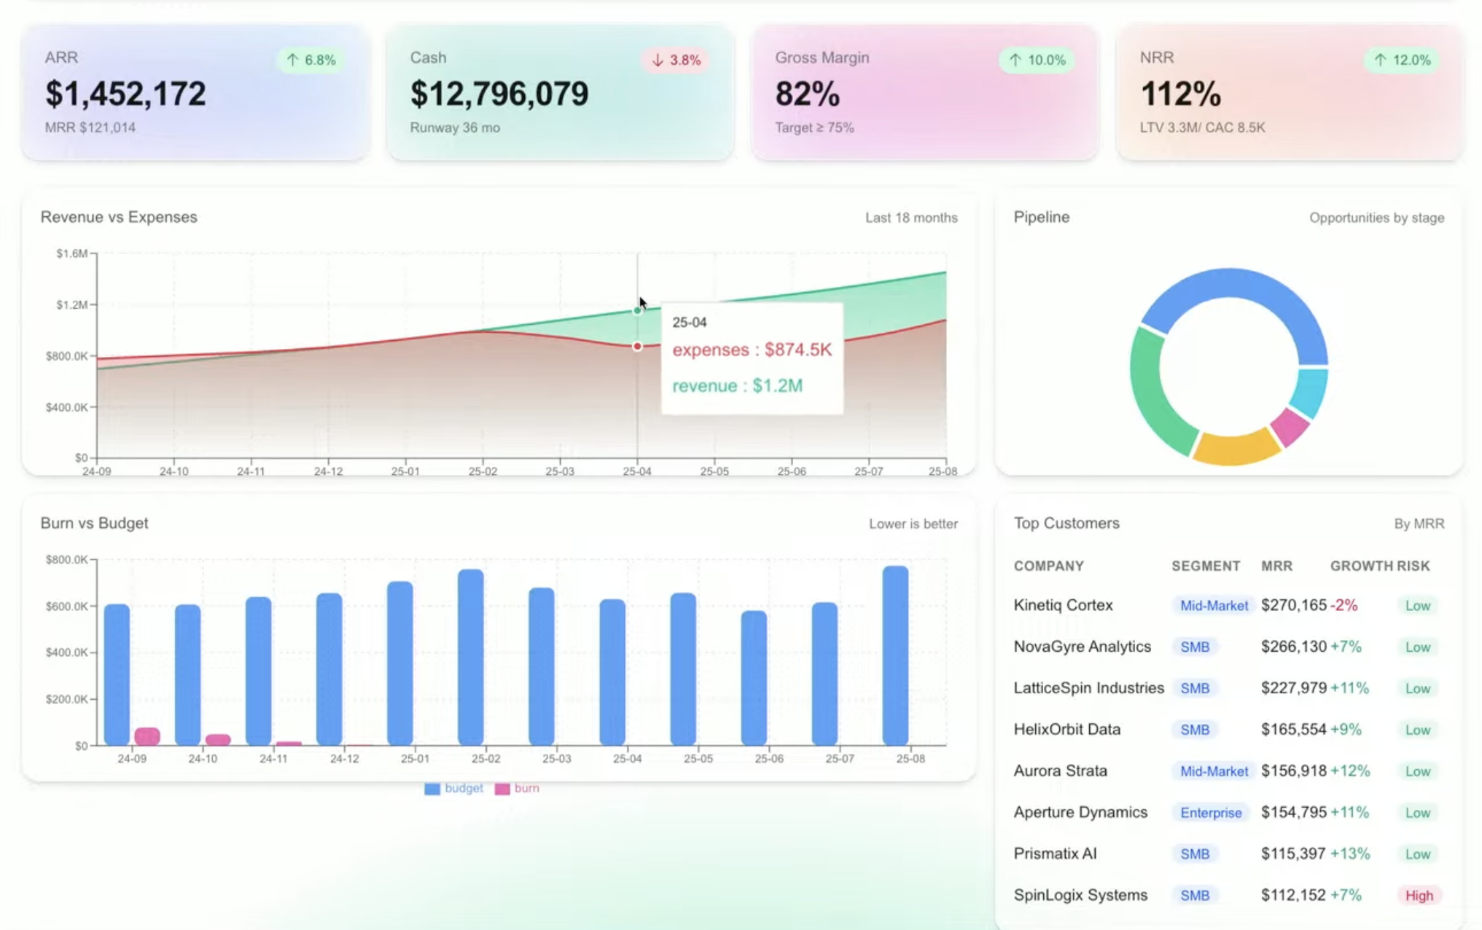Screen dimensions: 1482x930
Task: Click the Gross Margin 10.0% up-arrow badge
Action: tap(1037, 60)
